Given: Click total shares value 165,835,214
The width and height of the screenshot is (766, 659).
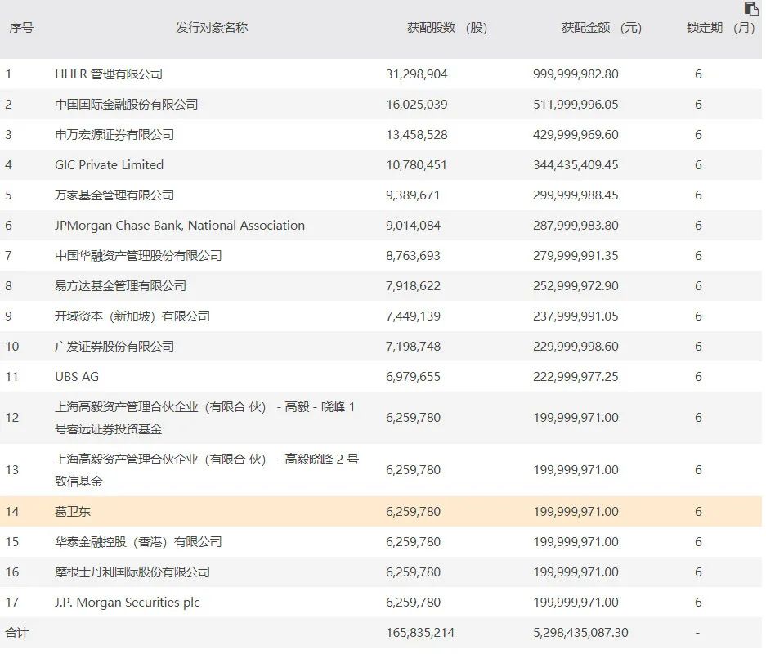Looking at the screenshot, I should click(420, 633).
